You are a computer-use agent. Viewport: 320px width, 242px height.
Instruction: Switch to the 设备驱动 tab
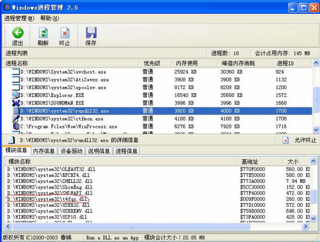tap(71, 151)
